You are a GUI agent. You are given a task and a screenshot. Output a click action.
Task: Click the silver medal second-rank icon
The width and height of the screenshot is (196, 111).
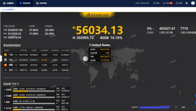point(5,60)
